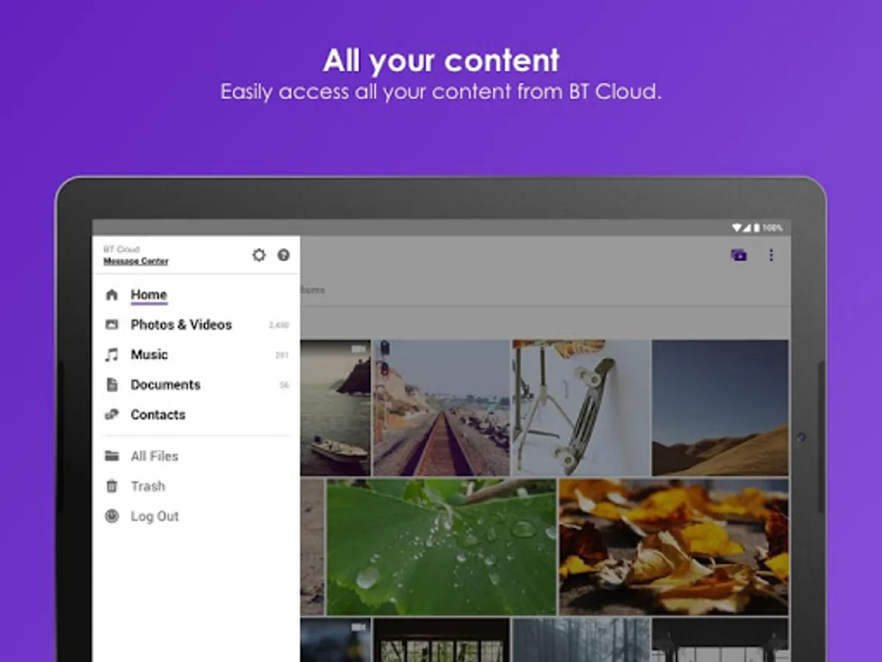Screen dimensions: 882x662
Task: Click the Documents page icon
Action: (x=112, y=385)
